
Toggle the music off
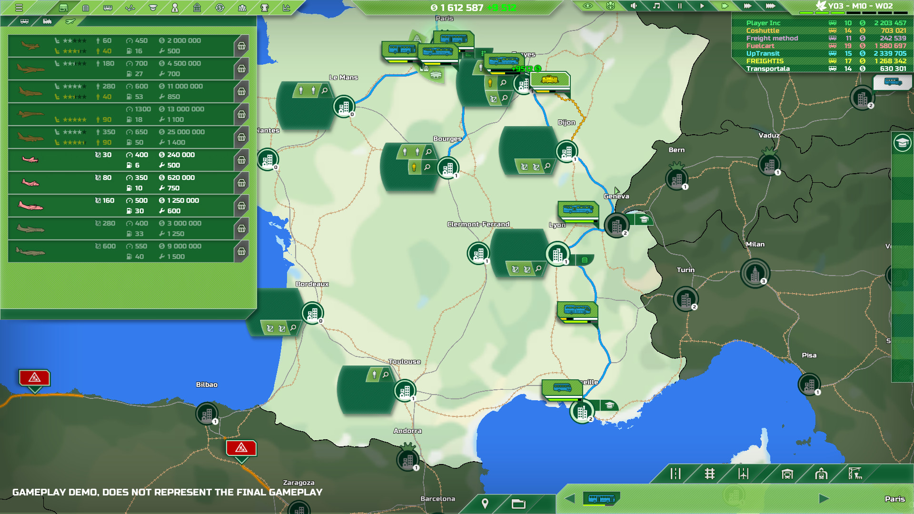pos(655,7)
